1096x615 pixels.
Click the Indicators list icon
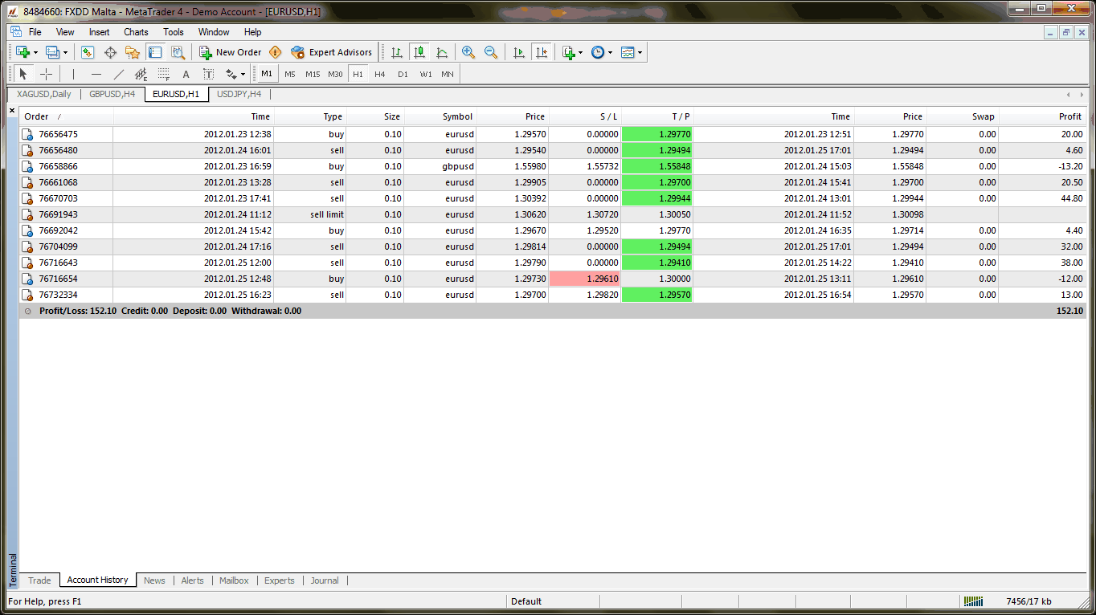(x=569, y=52)
